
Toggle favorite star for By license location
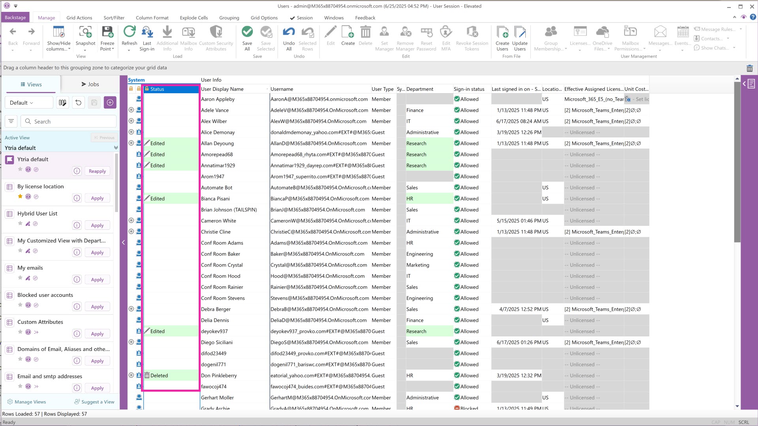(20, 196)
